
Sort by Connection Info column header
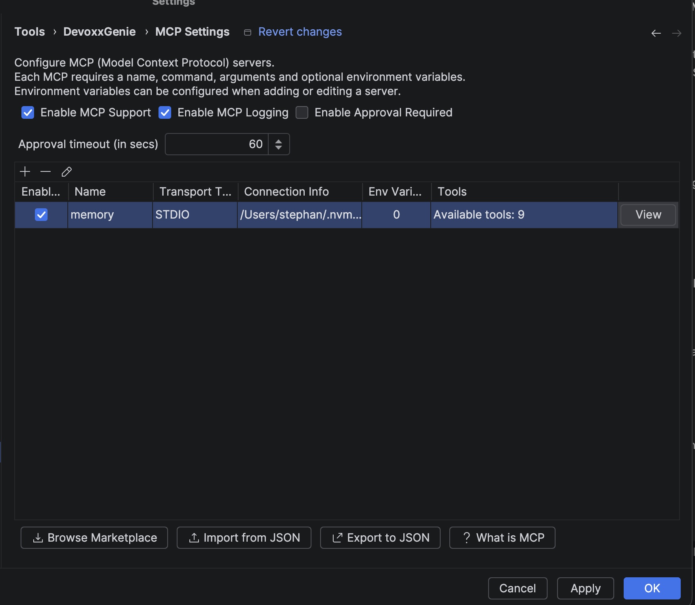pyautogui.click(x=300, y=192)
